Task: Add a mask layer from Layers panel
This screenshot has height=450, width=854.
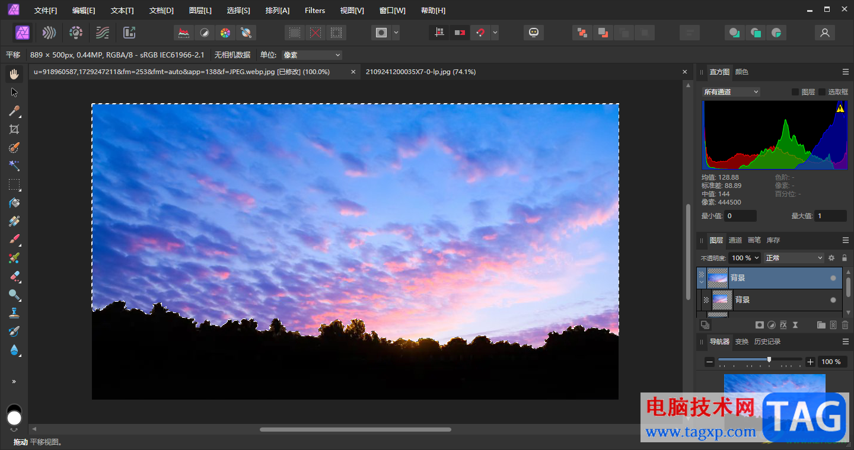Action: tap(759, 325)
